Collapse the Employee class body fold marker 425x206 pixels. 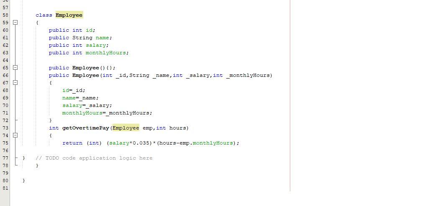point(15,23)
